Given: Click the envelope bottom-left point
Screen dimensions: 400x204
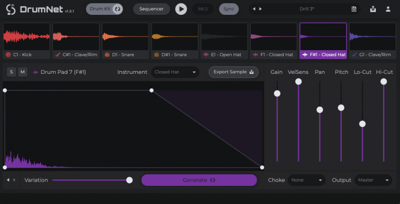Looking at the screenshot, I should pyautogui.click(x=5, y=168).
